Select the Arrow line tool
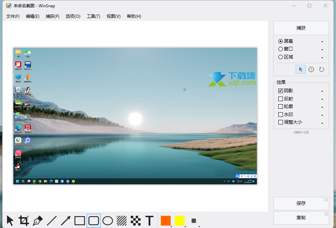 click(x=66, y=221)
